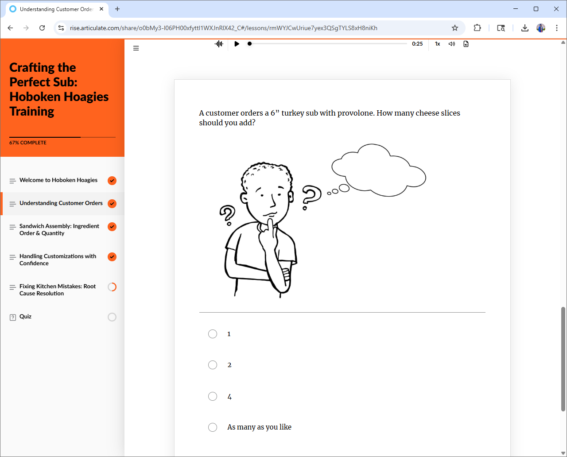Play the lesson audio clip

point(237,44)
